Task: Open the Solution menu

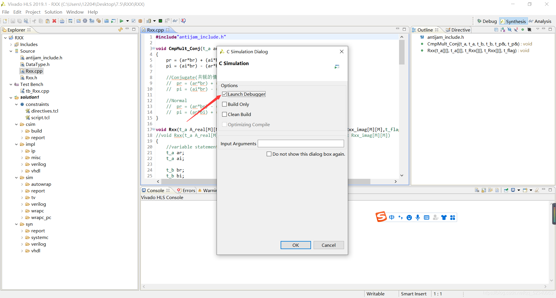Action: click(x=53, y=12)
